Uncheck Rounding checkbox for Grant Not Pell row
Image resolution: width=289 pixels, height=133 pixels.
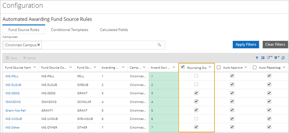[196, 110]
